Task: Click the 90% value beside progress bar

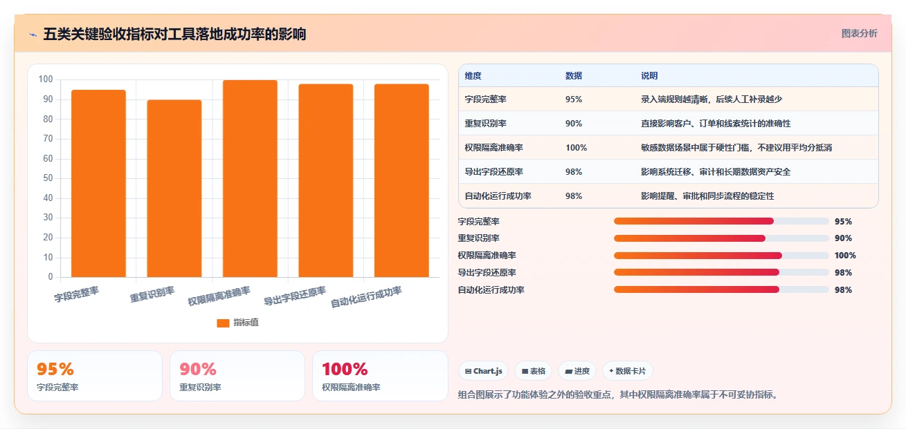Action: [x=843, y=238]
